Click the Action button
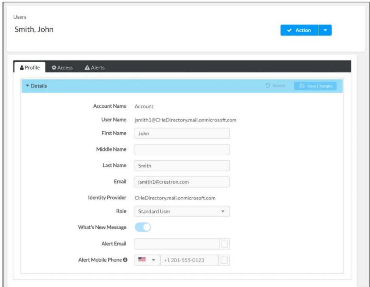 (x=299, y=30)
